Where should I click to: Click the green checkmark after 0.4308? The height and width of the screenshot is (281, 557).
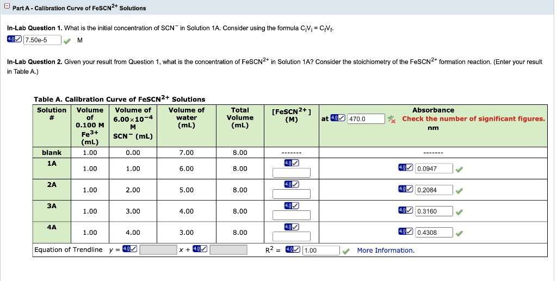[x=459, y=234]
